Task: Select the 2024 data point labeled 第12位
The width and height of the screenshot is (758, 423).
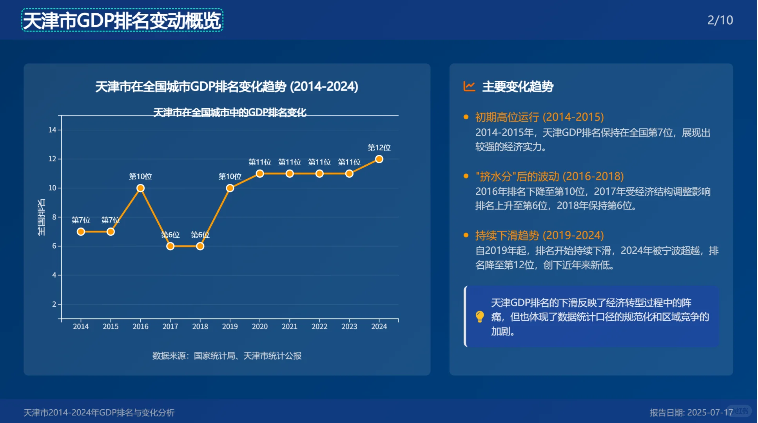Action: tap(379, 159)
